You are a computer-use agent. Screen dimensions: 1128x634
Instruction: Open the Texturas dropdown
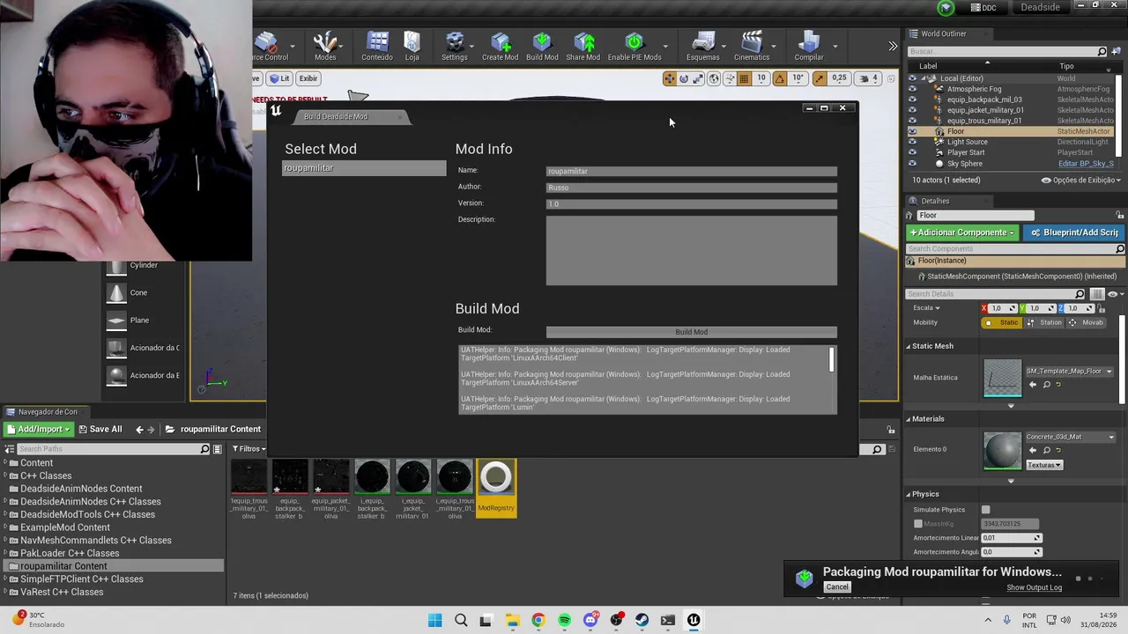pyautogui.click(x=1044, y=465)
